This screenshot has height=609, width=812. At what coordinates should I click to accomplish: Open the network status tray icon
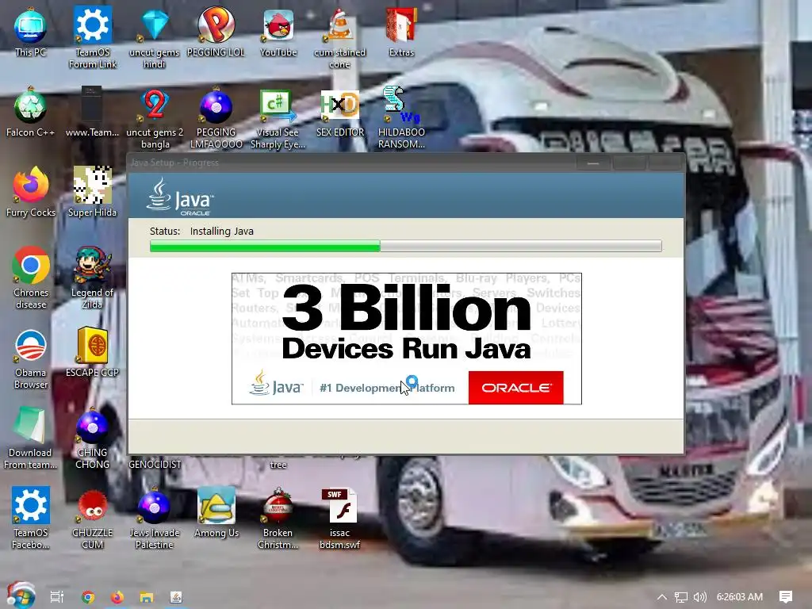click(x=681, y=597)
